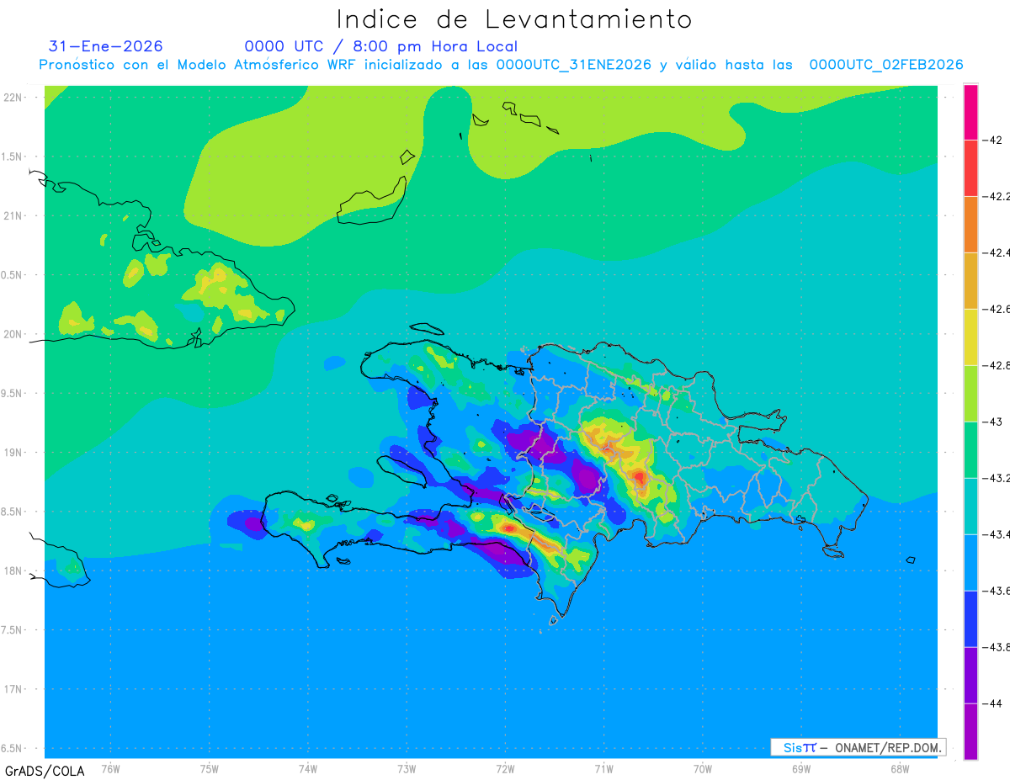Click the '22N' latitude label
Screen dimensions: 1010x780
[x=13, y=98]
